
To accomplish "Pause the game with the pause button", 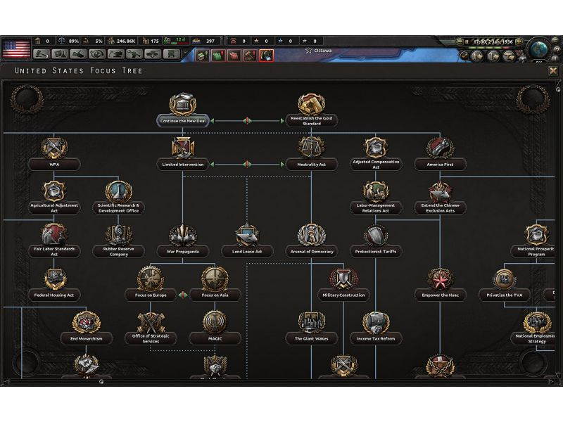I will tap(467, 41).
